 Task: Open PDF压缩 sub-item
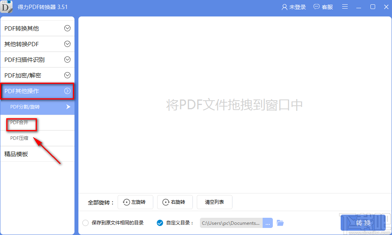pyautogui.click(x=38, y=138)
